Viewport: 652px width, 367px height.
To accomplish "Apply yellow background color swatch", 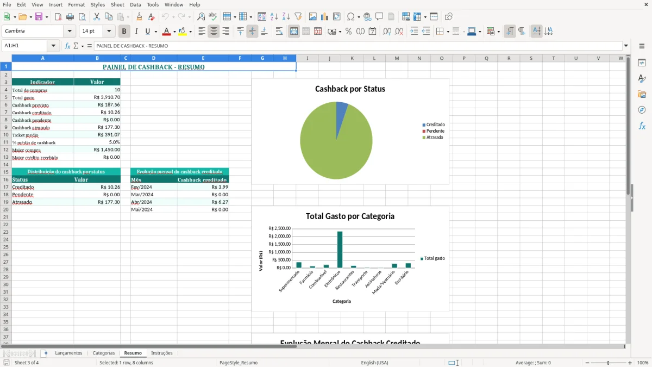I will pos(183,32).
